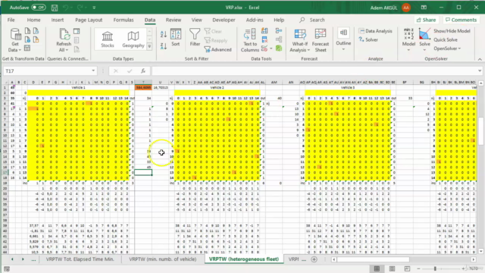Choose the Stocks data type
Image resolution: width=485 pixels, height=273 pixels.
(x=108, y=39)
